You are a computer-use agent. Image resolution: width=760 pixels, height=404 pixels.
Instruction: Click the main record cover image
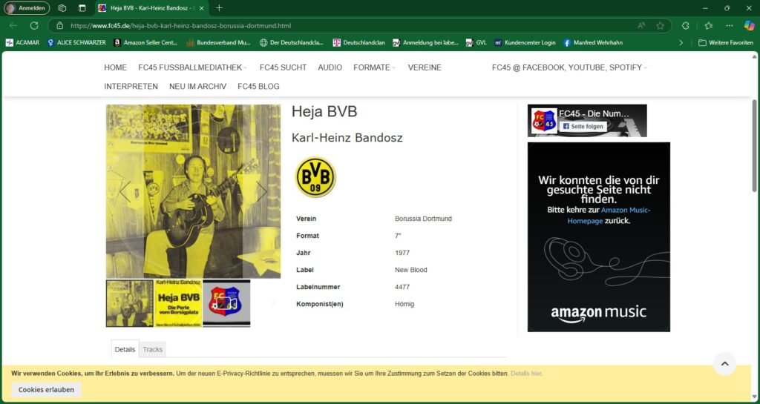pyautogui.click(x=194, y=191)
